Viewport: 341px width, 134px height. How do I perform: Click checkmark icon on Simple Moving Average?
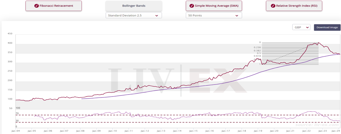192,6
